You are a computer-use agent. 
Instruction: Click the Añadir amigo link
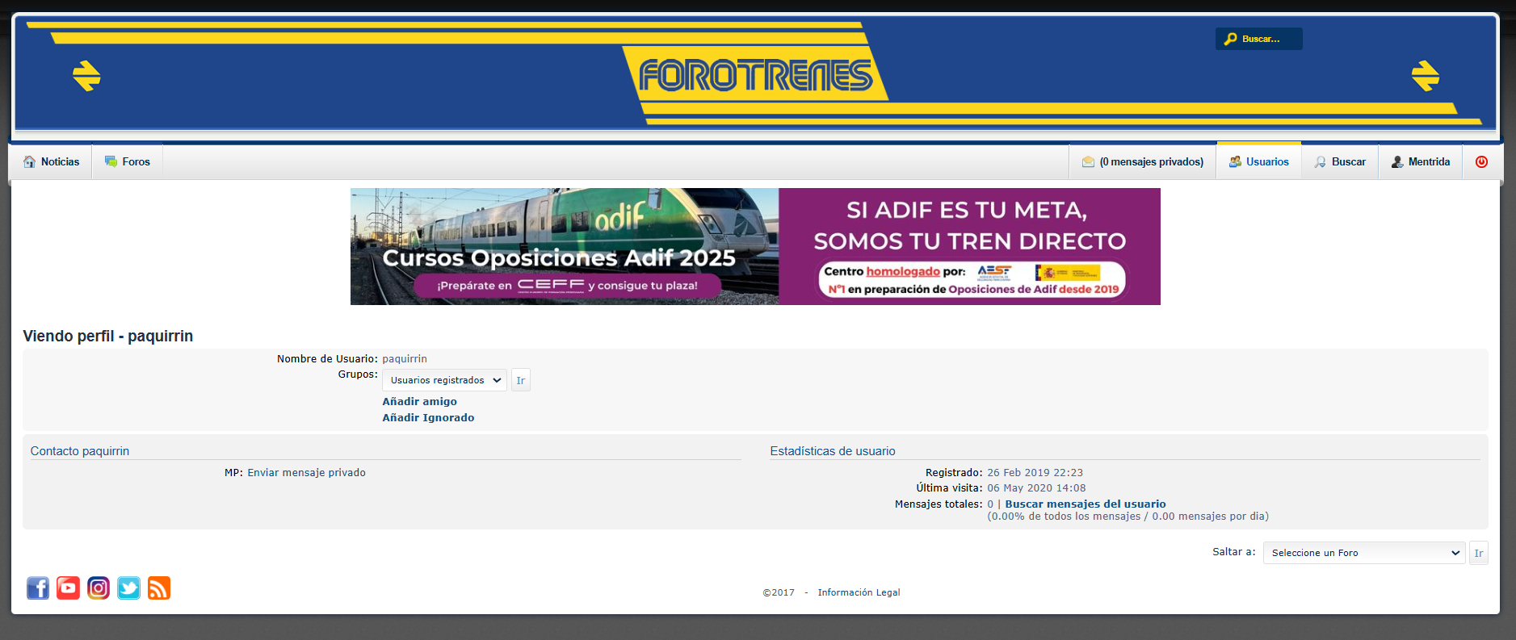(419, 401)
